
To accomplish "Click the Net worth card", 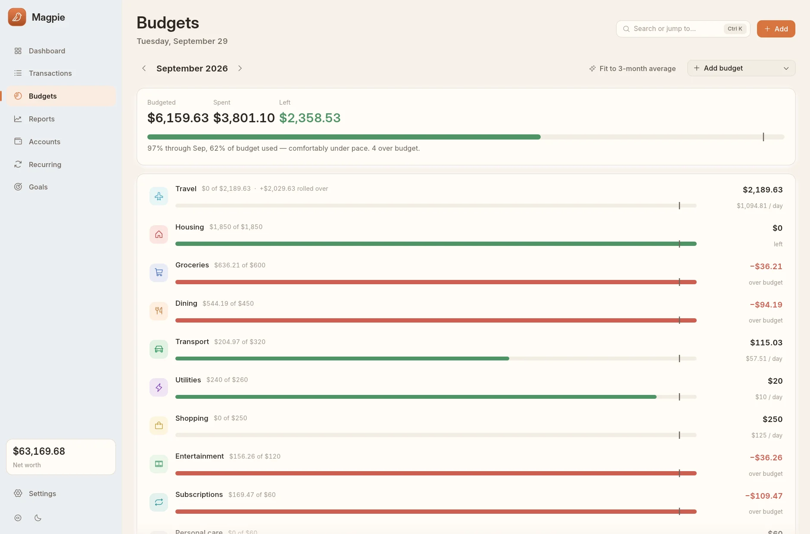I will coord(61,457).
